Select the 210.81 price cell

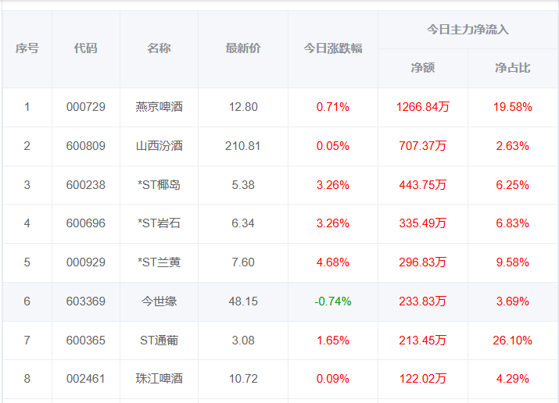pos(243,146)
